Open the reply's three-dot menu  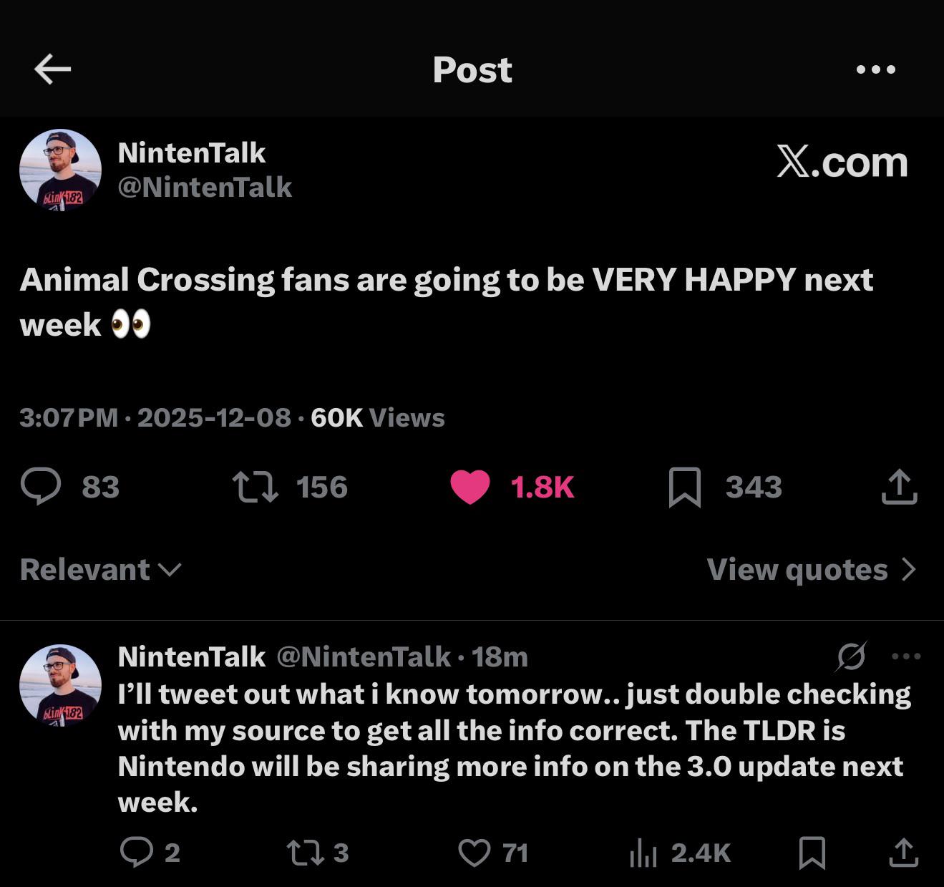(x=907, y=656)
